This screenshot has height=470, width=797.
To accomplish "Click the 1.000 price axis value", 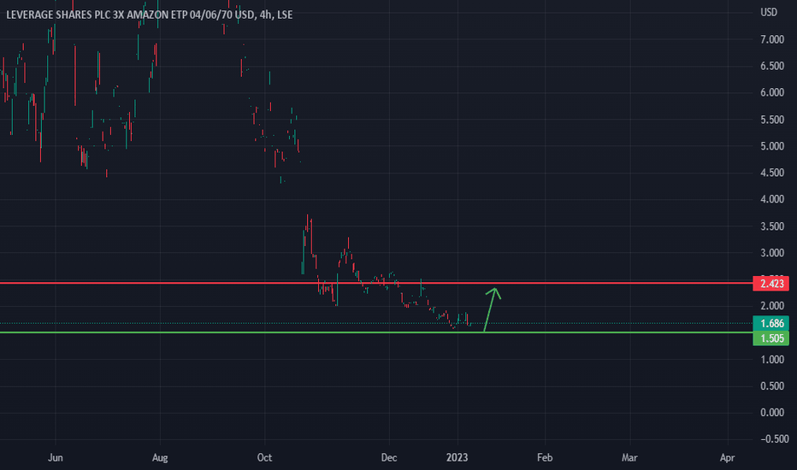I will click(x=772, y=360).
